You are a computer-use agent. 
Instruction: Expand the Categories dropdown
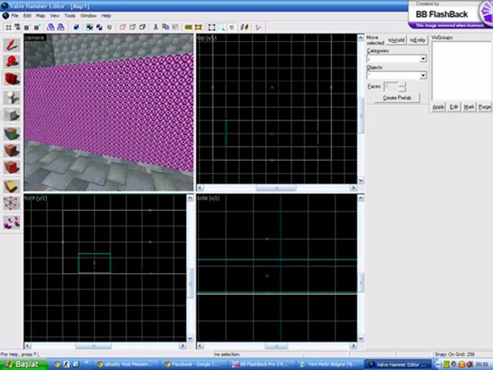tap(423, 59)
